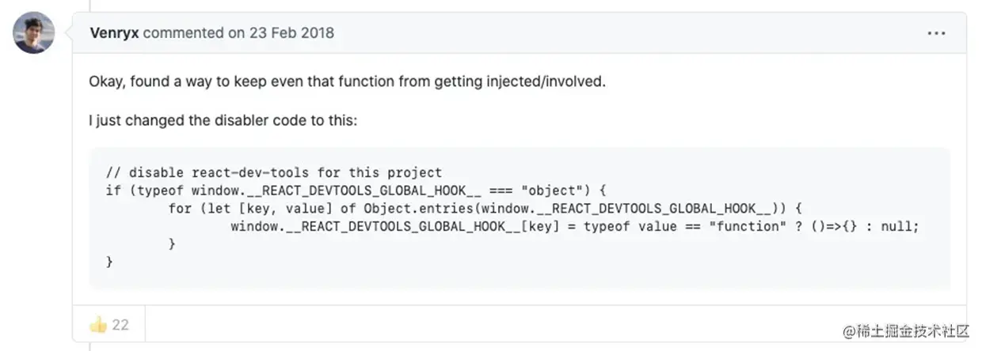Open the comment options three-dot menu

tap(936, 33)
